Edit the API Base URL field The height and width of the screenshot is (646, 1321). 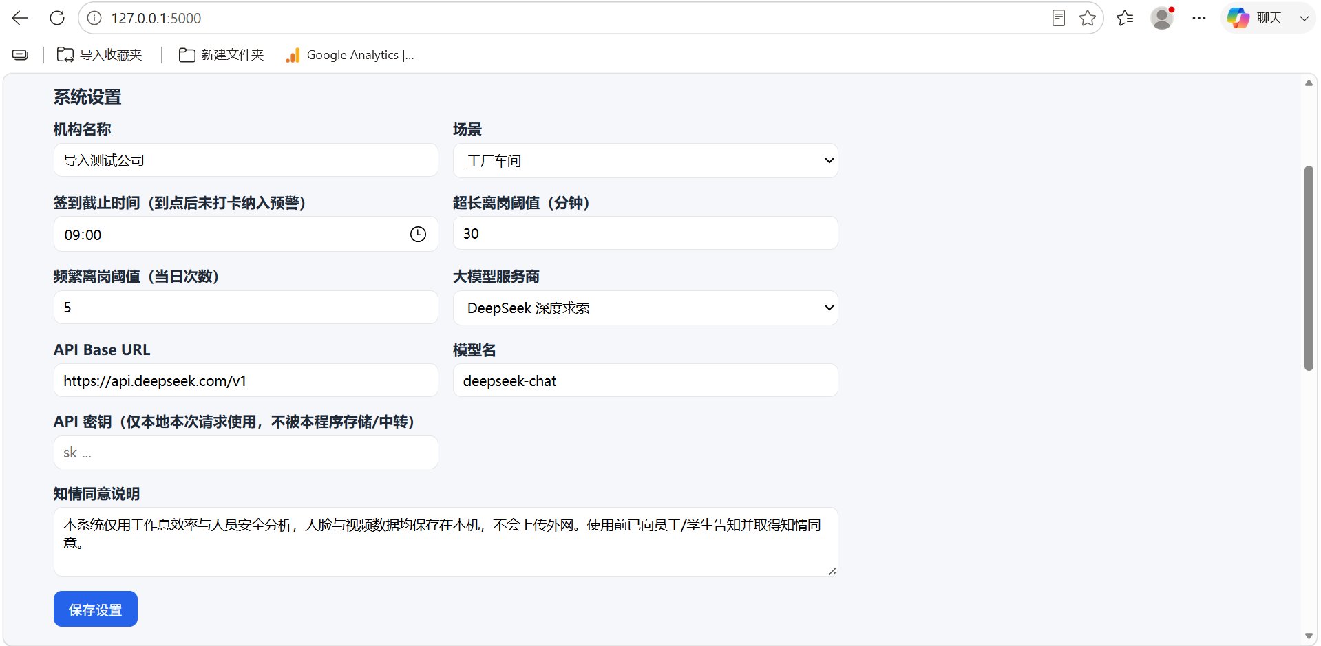(246, 380)
